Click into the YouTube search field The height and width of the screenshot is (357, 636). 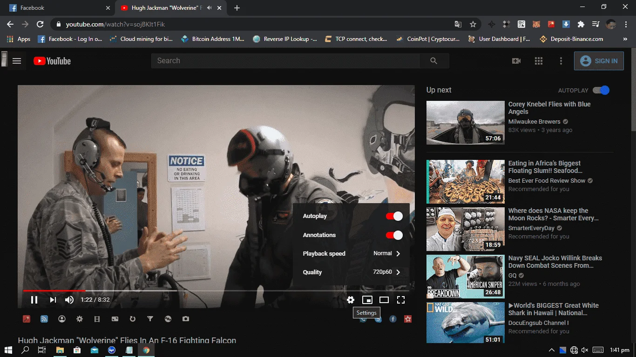(285, 61)
